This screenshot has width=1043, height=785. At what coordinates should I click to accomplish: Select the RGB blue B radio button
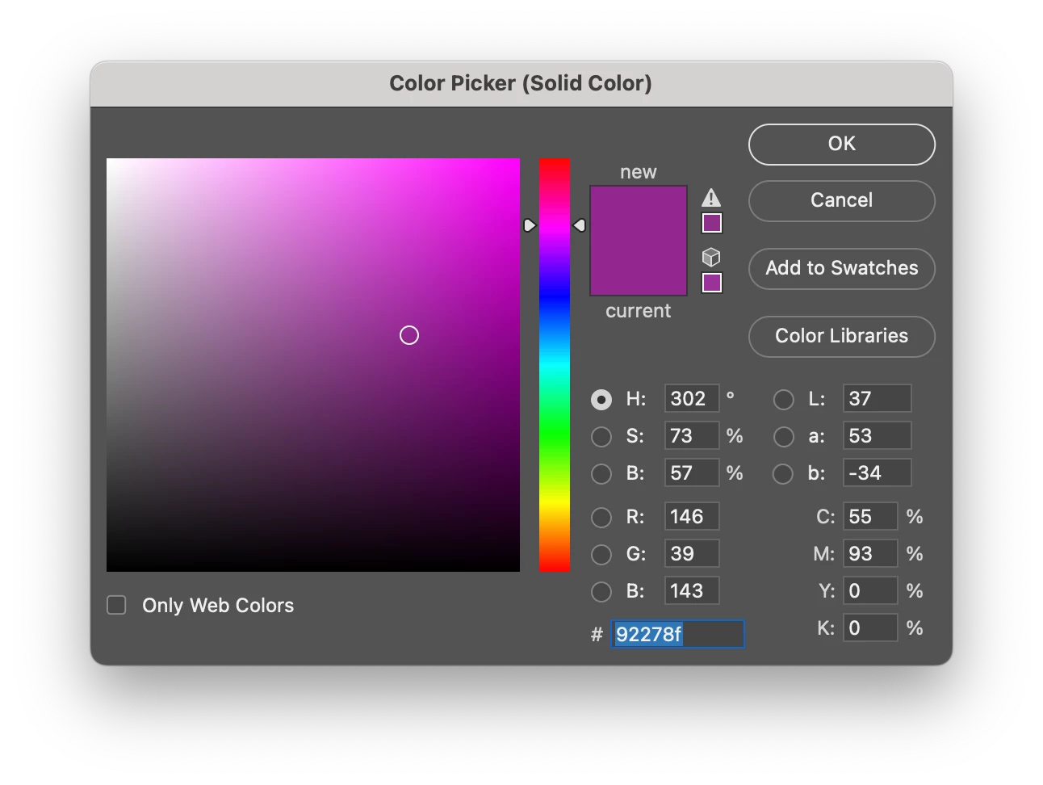pos(601,592)
